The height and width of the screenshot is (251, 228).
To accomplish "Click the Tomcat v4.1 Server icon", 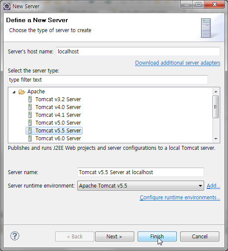I will (x=30, y=115).
